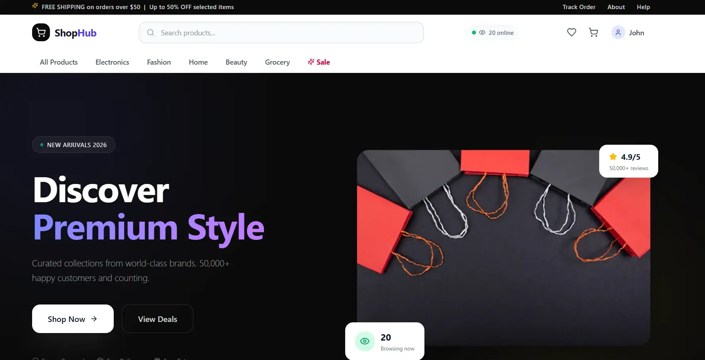Viewport: 705px width, 360px height.
Task: Click the NEW ARRIVALS 2026 badge
Action: [x=73, y=145]
